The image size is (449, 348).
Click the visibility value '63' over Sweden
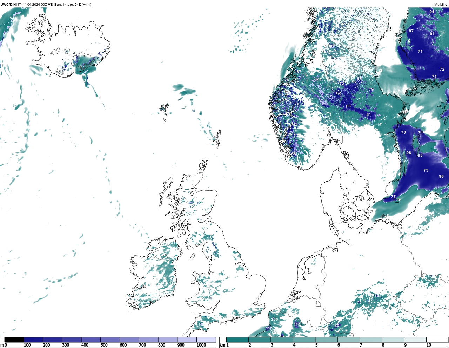point(348,106)
